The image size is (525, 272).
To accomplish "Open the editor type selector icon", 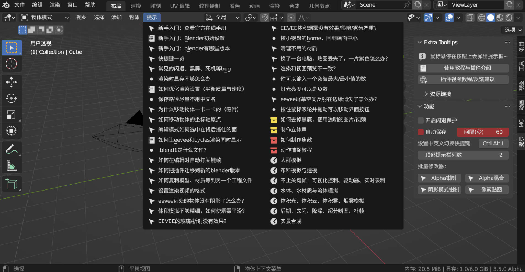I will (x=9, y=18).
